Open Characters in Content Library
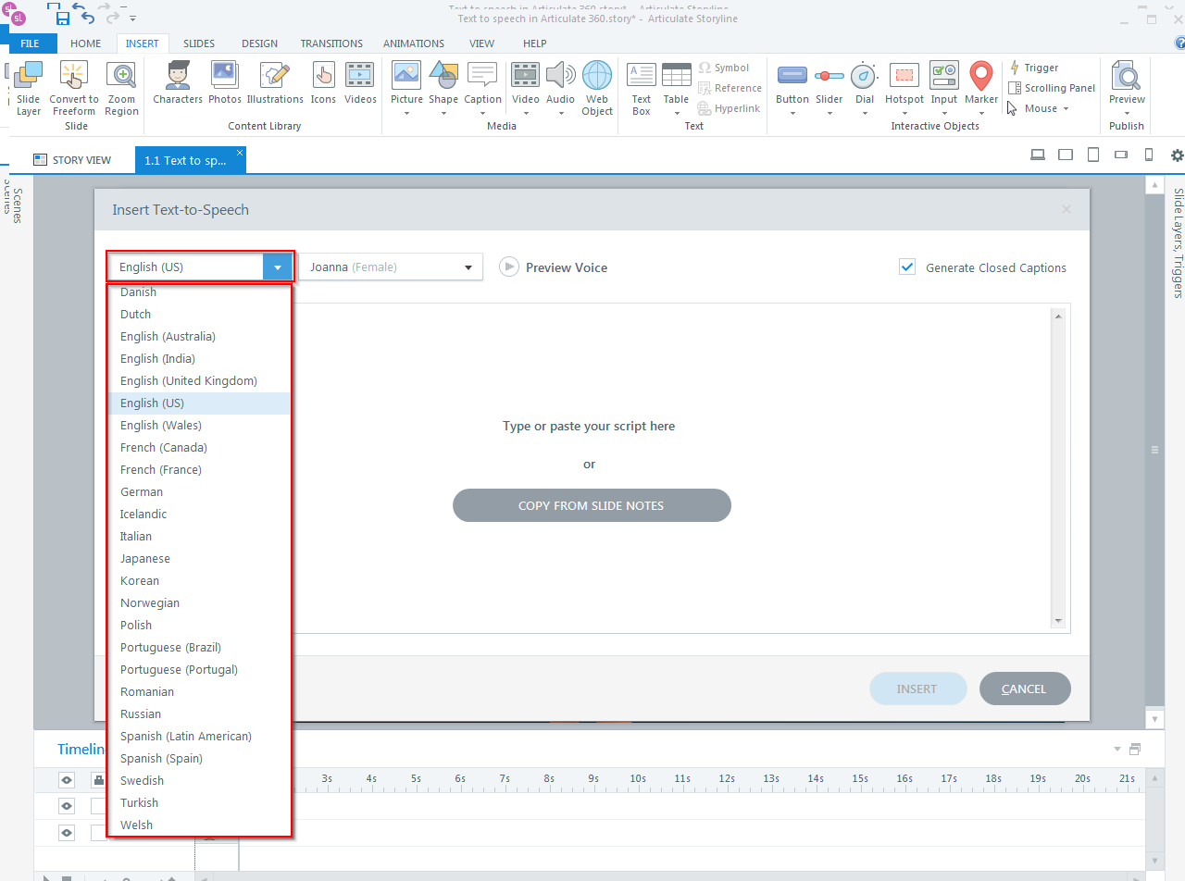This screenshot has width=1185, height=881. point(178,83)
